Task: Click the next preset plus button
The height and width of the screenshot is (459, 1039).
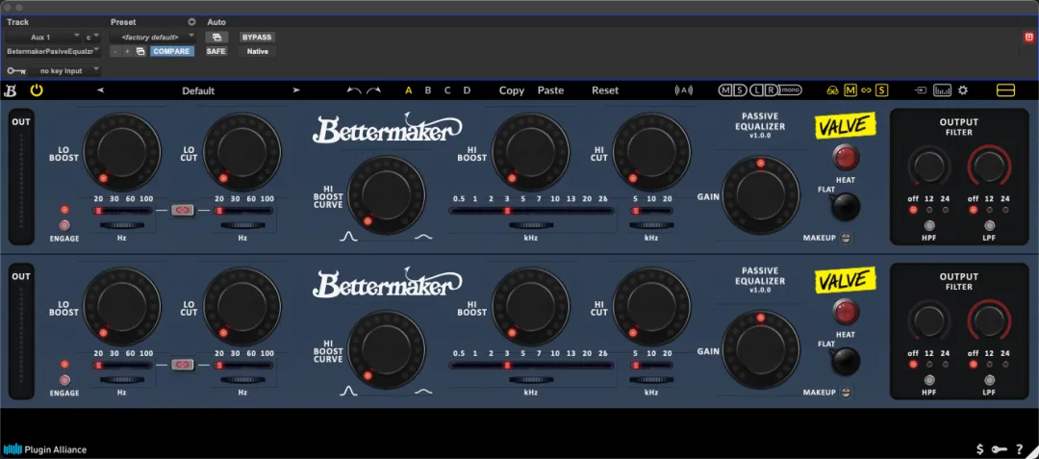Action: pyautogui.click(x=127, y=51)
